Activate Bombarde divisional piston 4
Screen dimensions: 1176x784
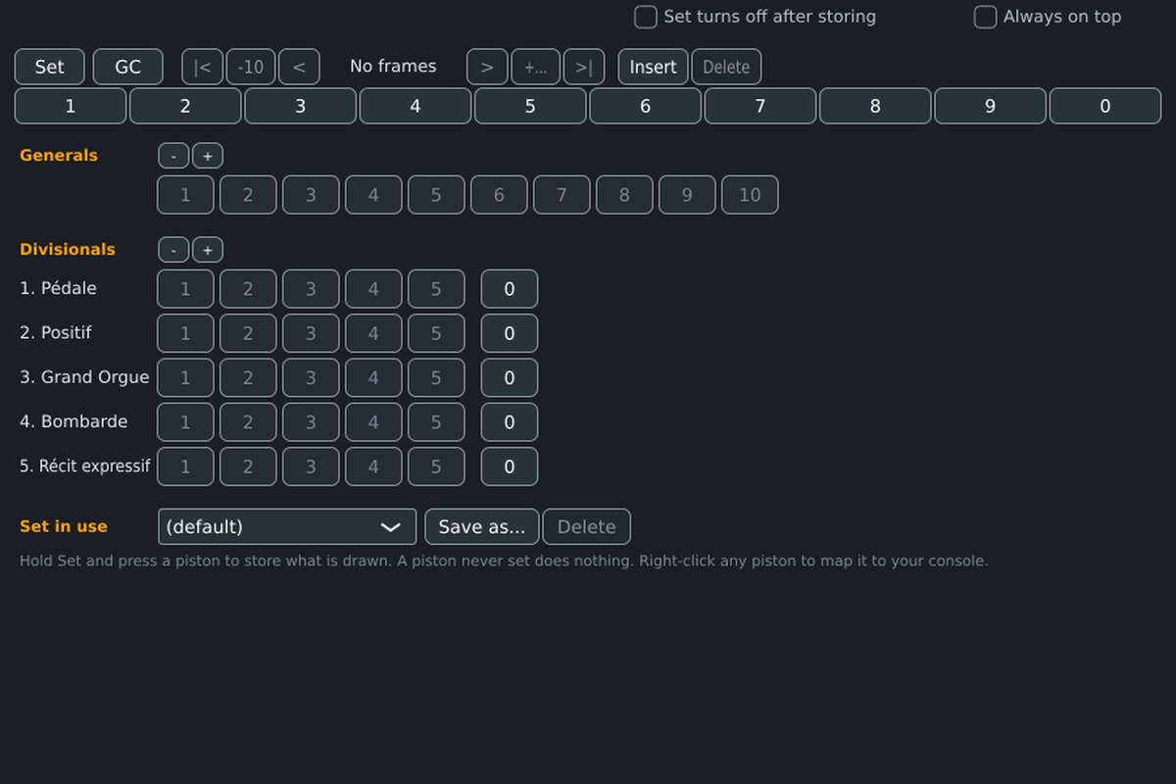(373, 422)
